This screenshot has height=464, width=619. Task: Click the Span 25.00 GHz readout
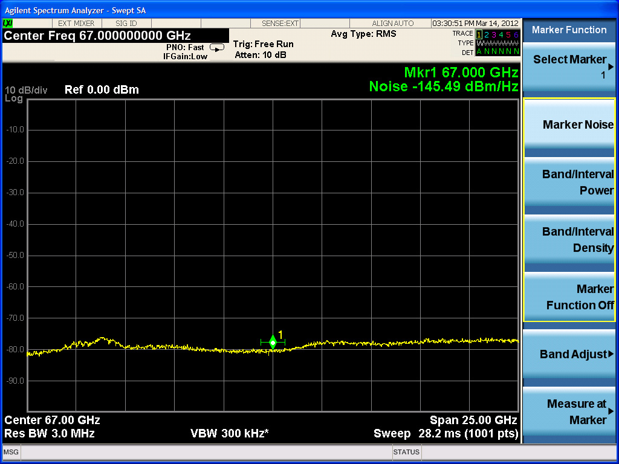(x=473, y=420)
